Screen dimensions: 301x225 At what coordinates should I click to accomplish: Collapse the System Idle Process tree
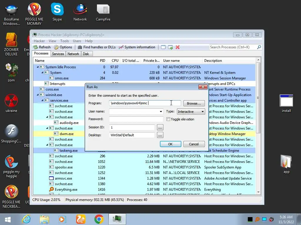coord(38,67)
